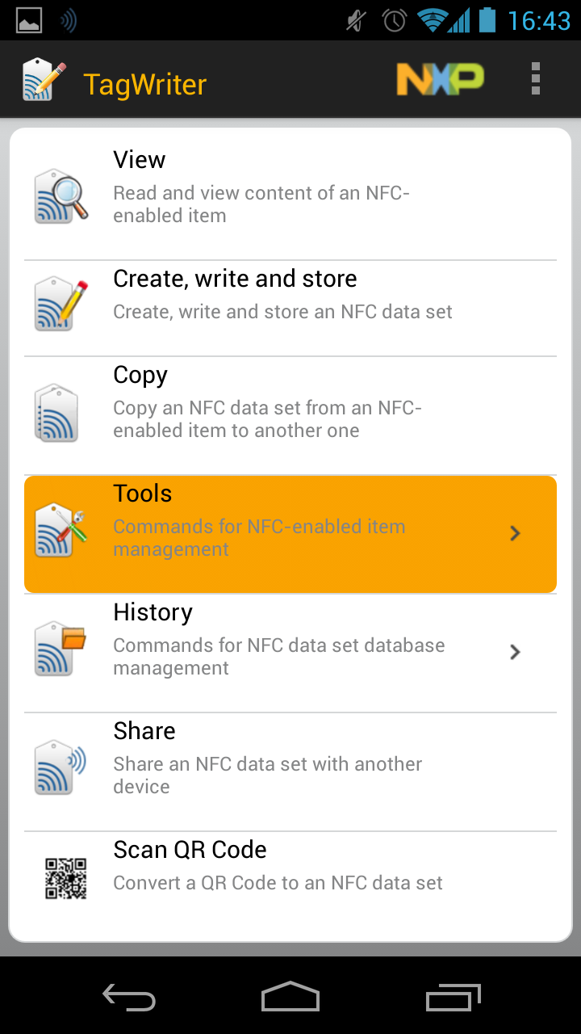Open "Create, write and store" entry
581x1034 pixels.
click(x=290, y=308)
